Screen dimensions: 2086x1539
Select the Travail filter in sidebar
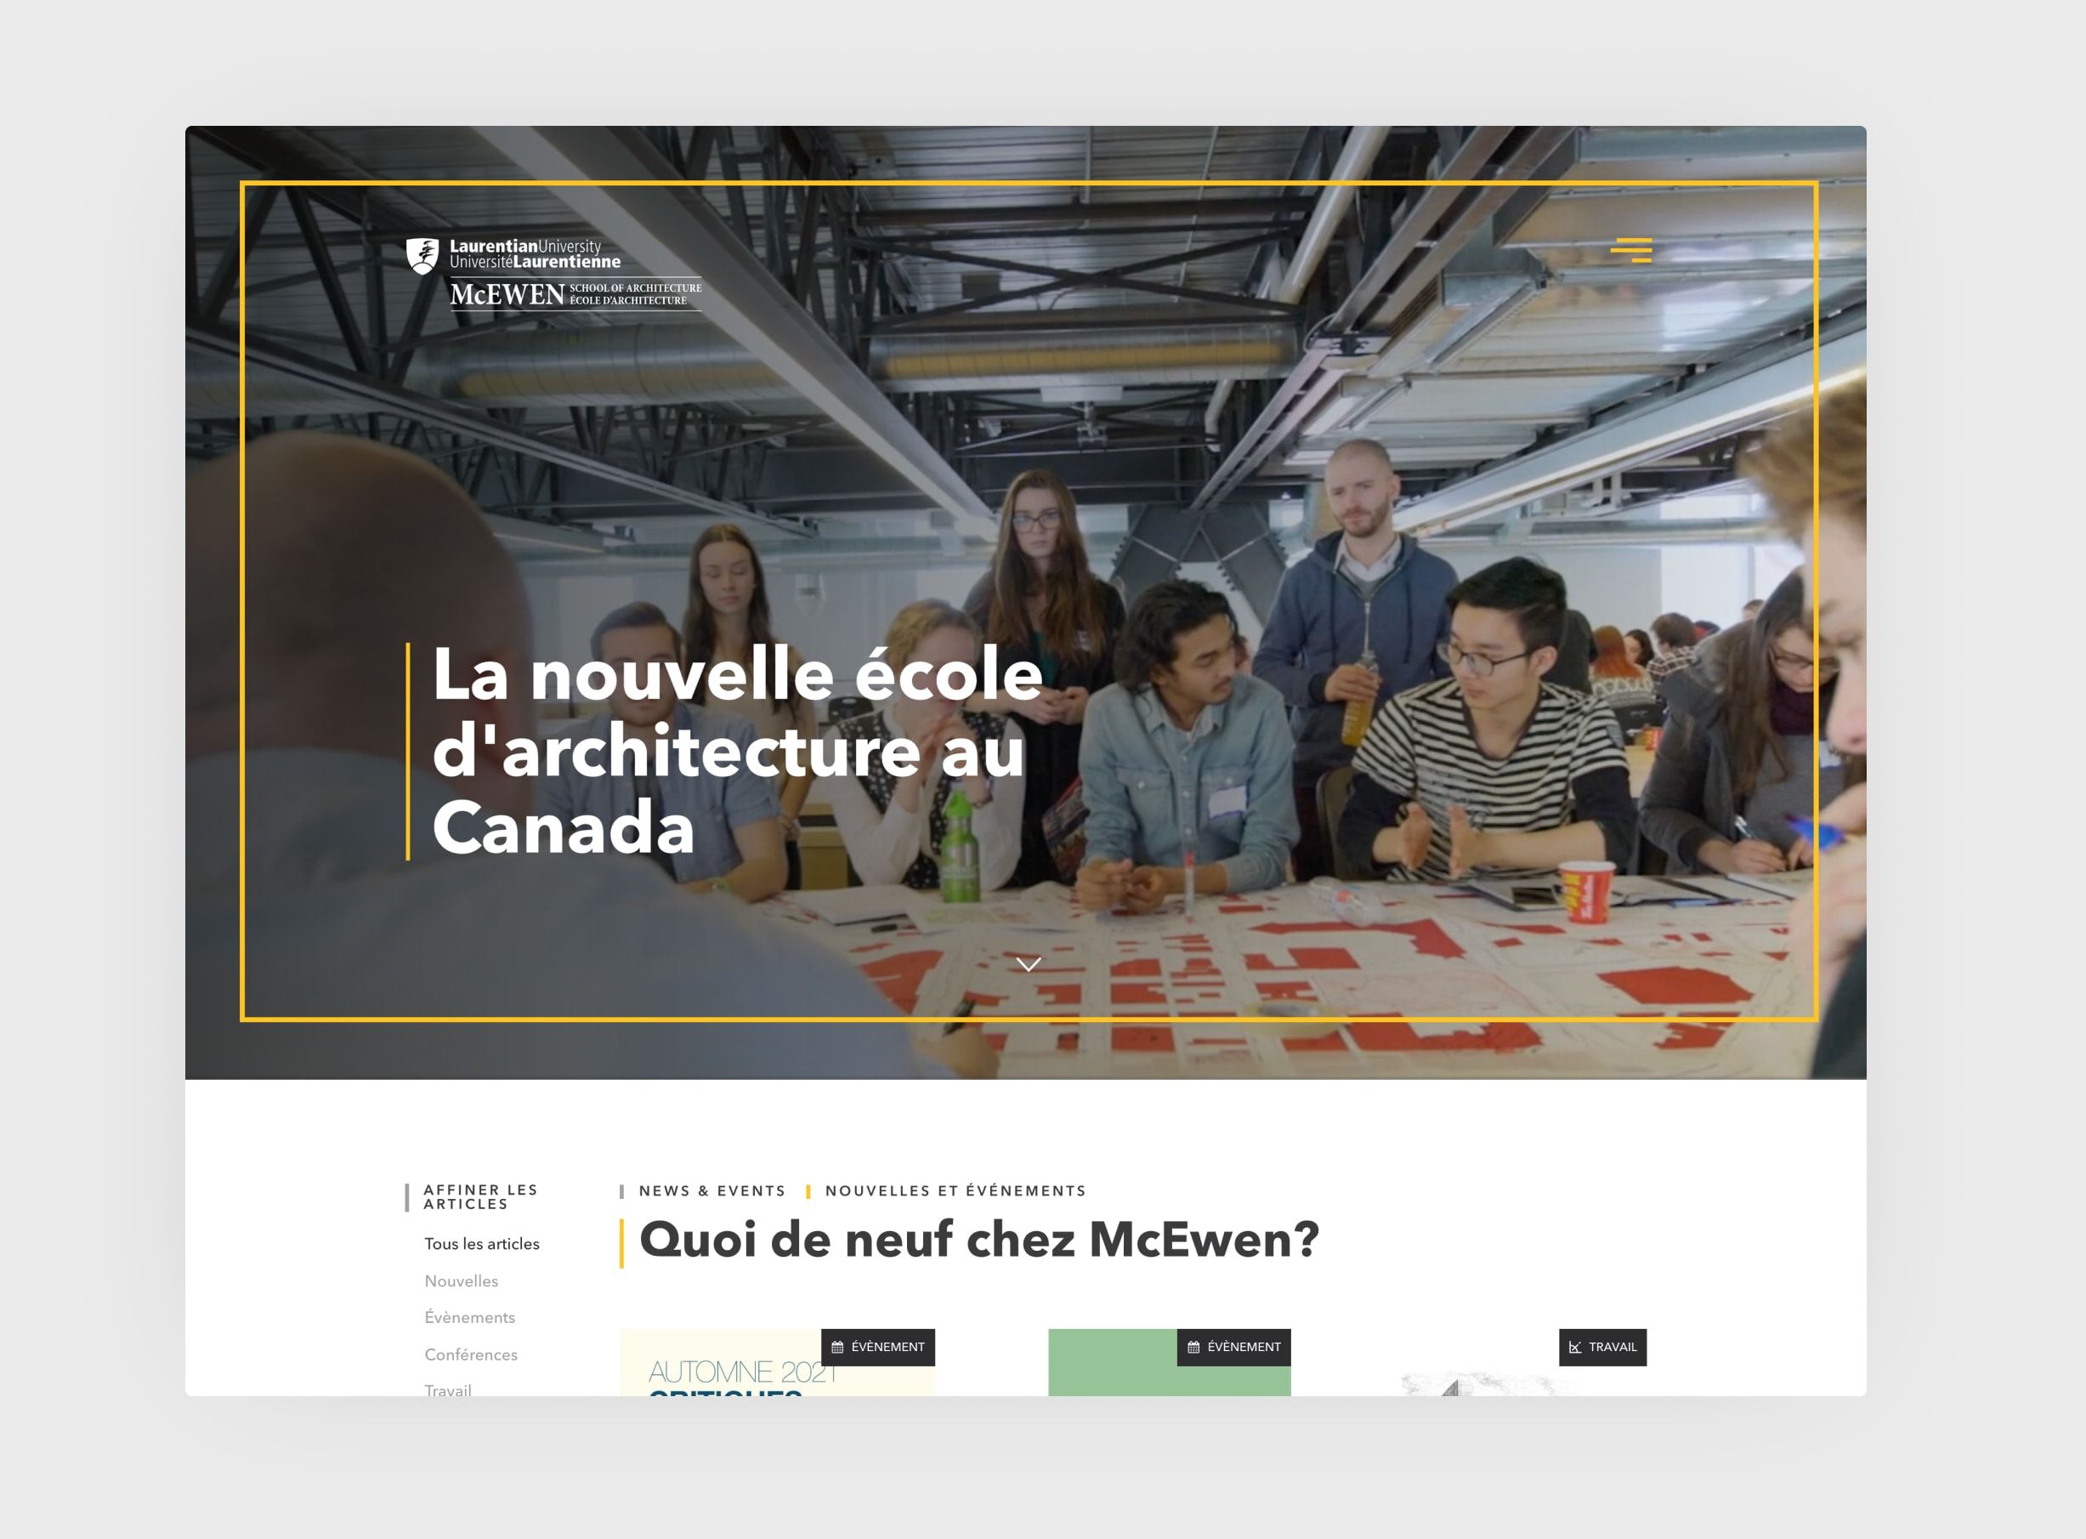[x=448, y=1389]
